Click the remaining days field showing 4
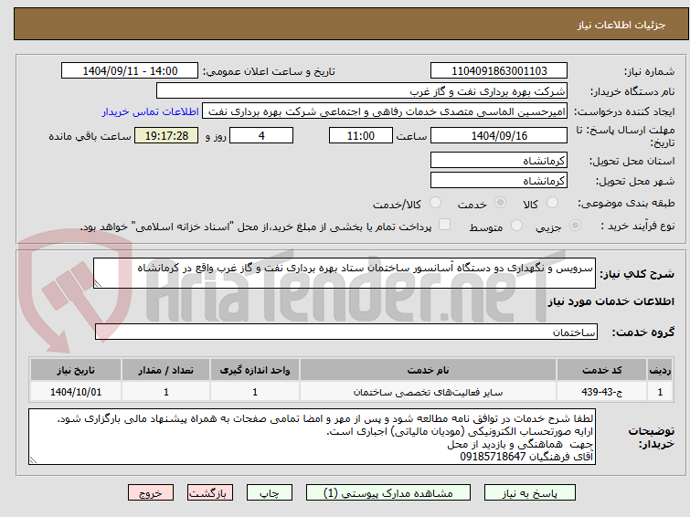 [x=261, y=135]
